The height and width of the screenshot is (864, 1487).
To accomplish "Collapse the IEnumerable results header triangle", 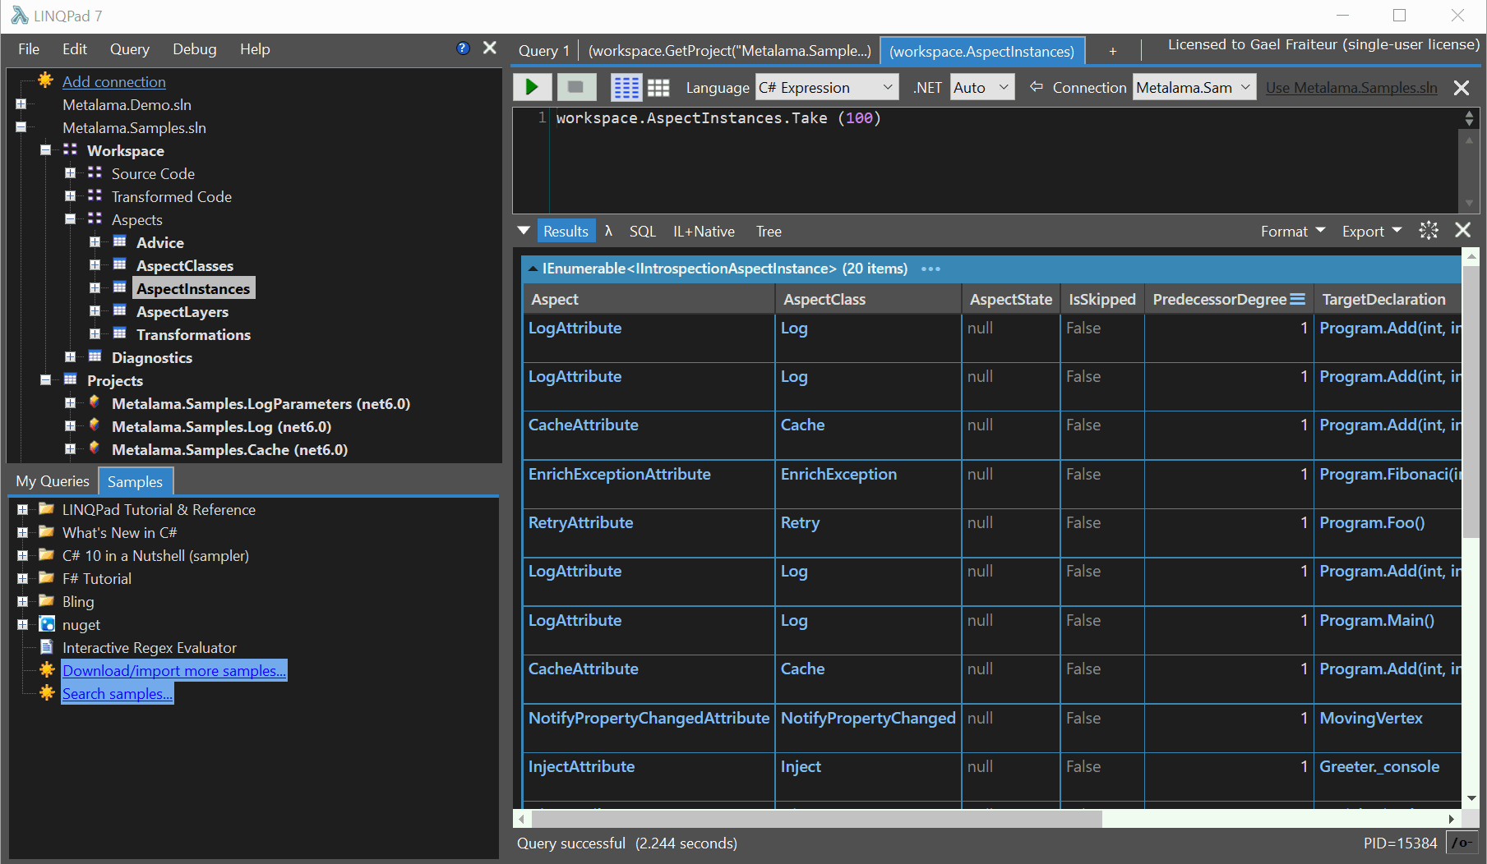I will click(x=533, y=269).
